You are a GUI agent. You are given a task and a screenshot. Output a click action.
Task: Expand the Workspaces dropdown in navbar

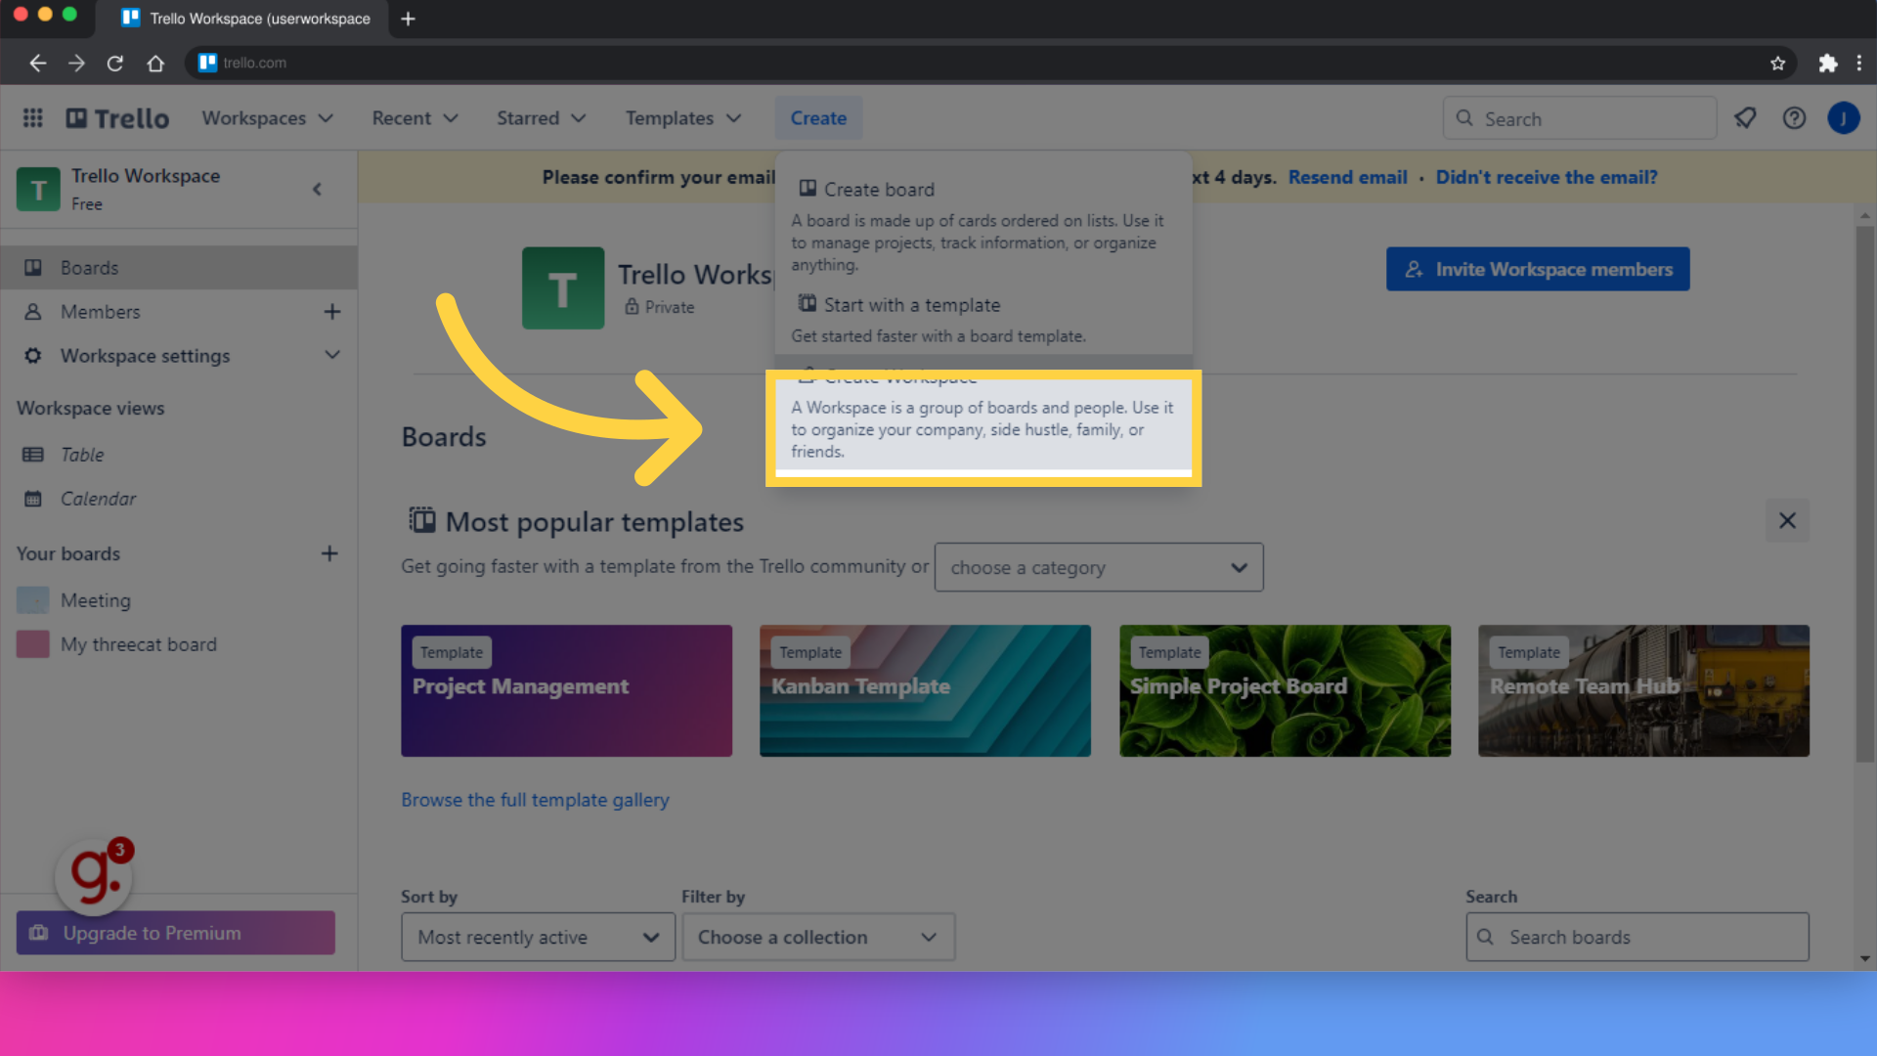pos(267,118)
